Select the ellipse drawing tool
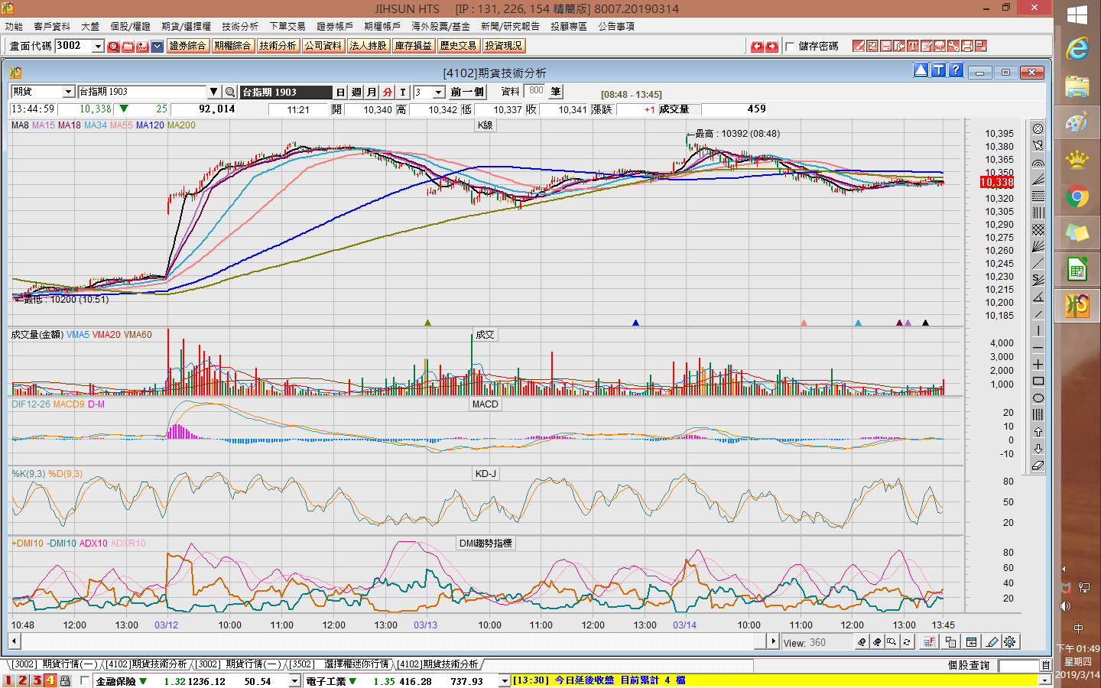Screen dimensions: 1101x688 pyautogui.click(x=1038, y=398)
